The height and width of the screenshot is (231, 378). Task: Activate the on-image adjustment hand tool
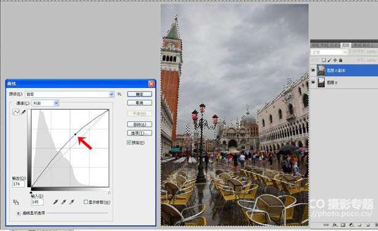16,202
